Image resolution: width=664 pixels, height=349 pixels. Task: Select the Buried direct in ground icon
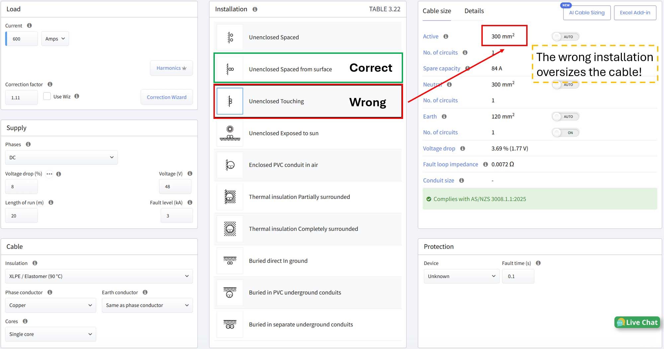[230, 261]
